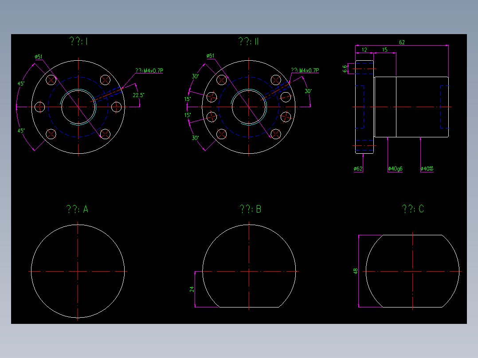Click the 62 overall length dimension
The image size is (478, 358).
pyautogui.click(x=401, y=42)
